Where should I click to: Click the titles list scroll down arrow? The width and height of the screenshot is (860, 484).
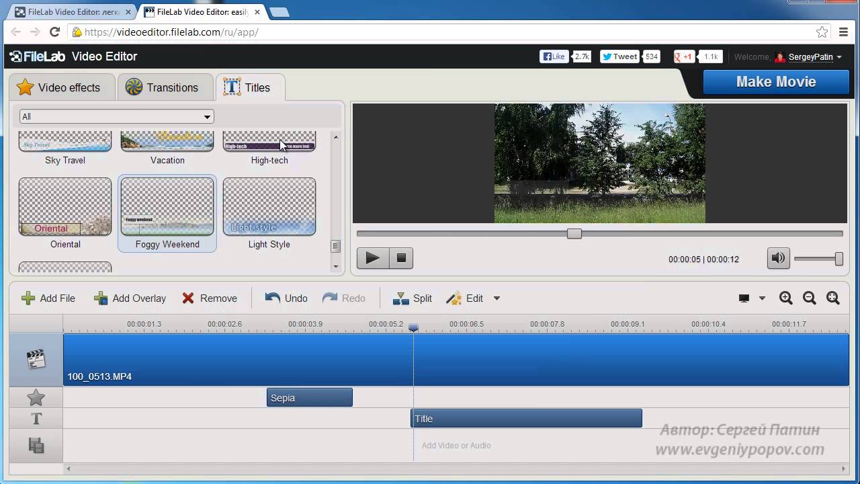point(336,267)
